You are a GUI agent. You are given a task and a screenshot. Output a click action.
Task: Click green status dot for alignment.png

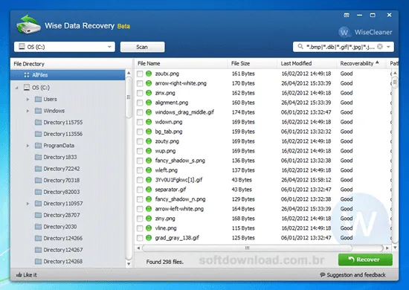(x=149, y=103)
